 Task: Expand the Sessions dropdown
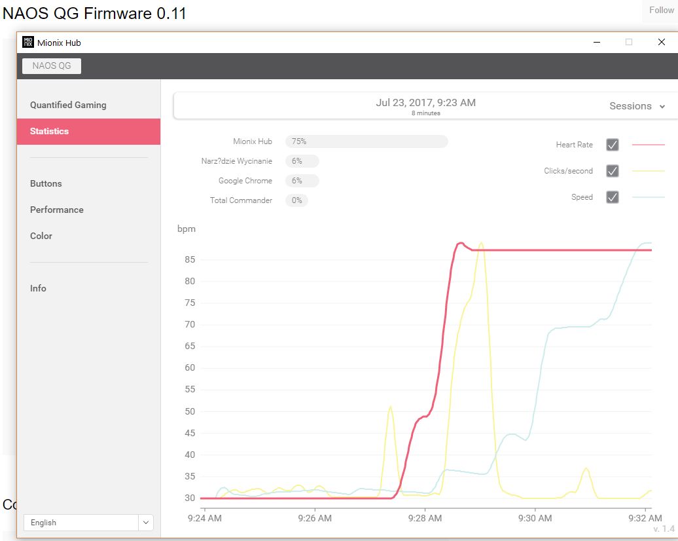tap(637, 106)
